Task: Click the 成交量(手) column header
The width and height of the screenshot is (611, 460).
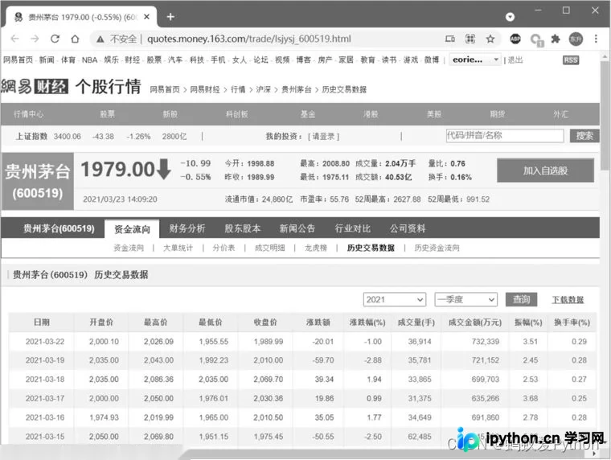Action: [x=416, y=322]
